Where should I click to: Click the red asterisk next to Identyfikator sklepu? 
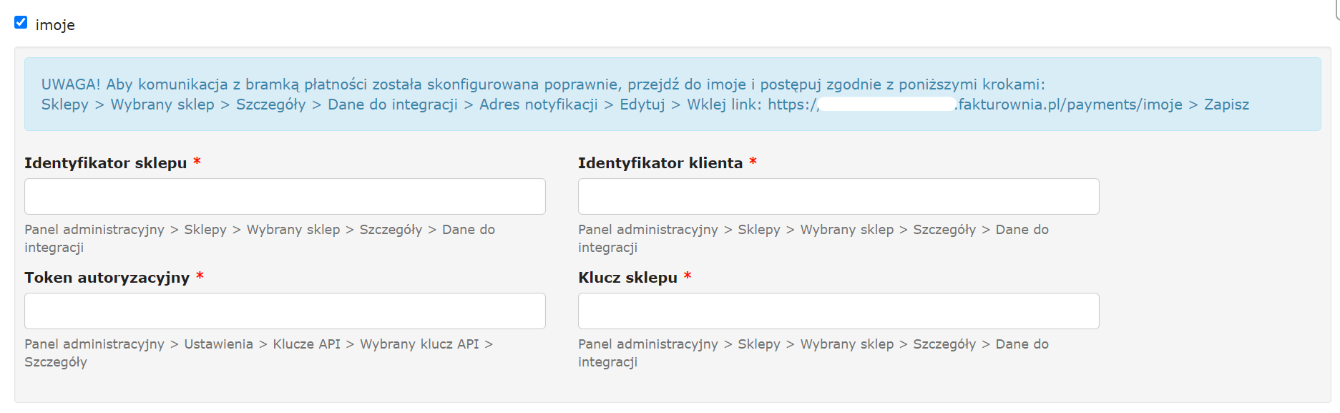point(198,162)
